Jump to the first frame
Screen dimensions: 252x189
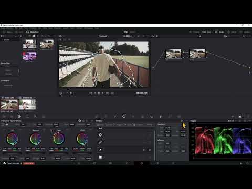point(90,93)
